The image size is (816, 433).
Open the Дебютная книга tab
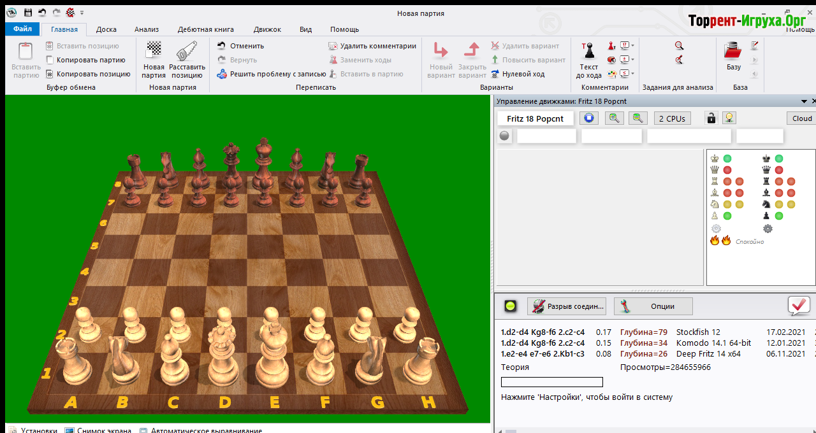tap(205, 29)
